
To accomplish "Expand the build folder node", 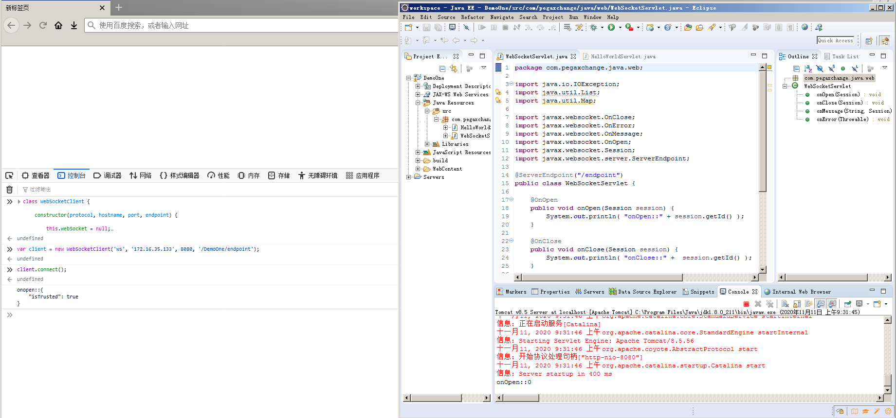I will click(418, 160).
